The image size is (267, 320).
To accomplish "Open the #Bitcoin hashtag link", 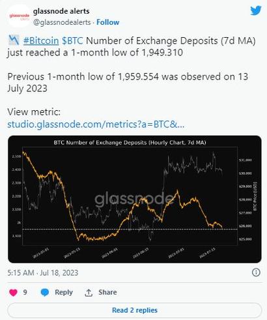I will 41,40.
